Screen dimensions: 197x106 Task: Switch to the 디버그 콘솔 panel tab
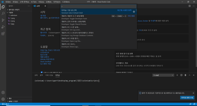click(x=49, y=75)
